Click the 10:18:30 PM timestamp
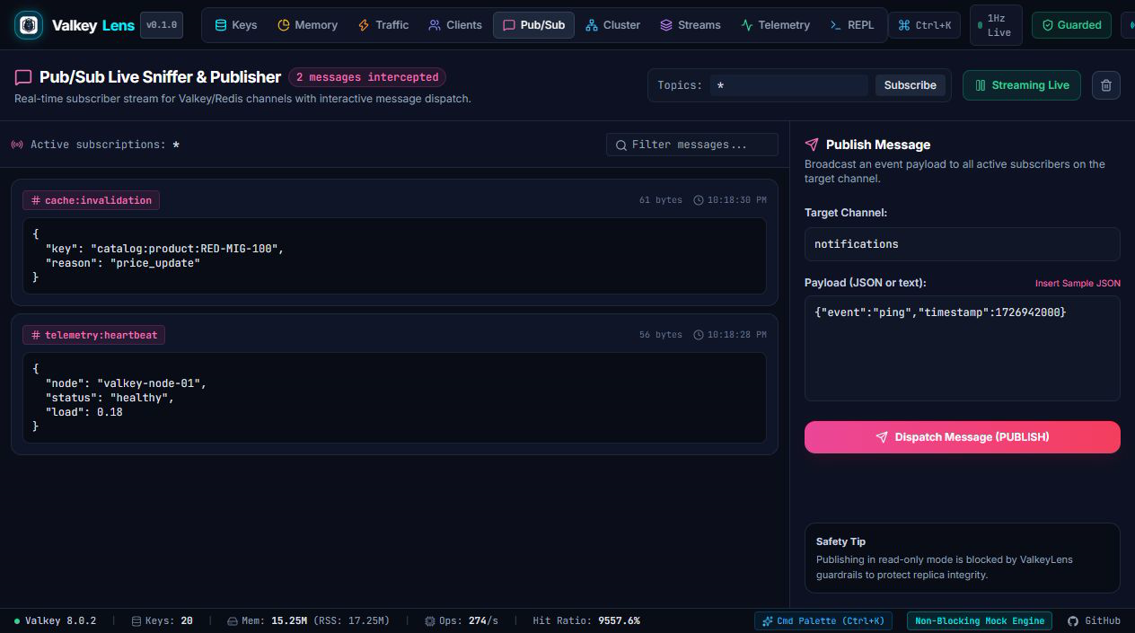1135x633 pixels. 737,200
